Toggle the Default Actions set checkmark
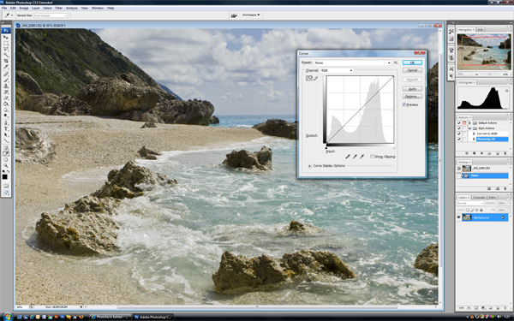The height and width of the screenshot is (321, 514). point(459,123)
